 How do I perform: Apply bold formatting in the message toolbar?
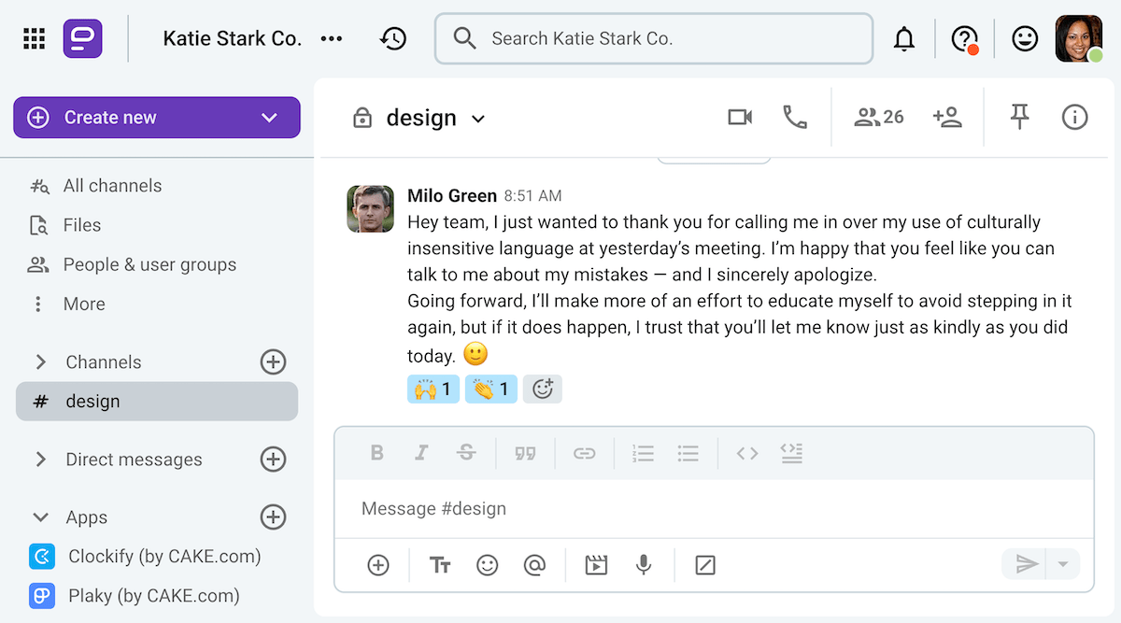377,453
